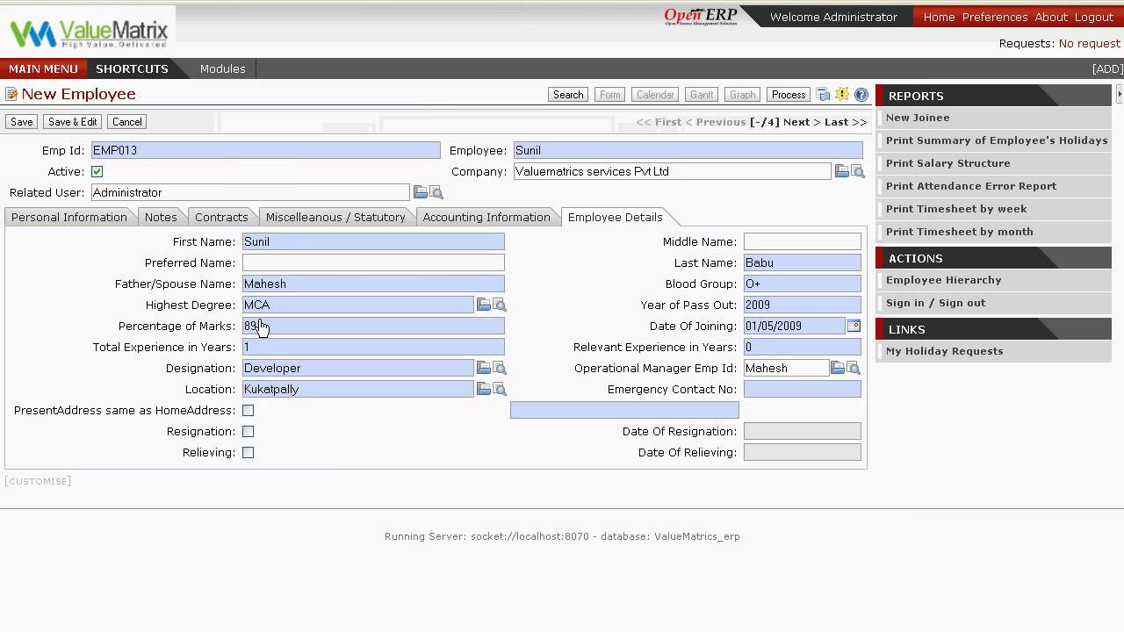Click the Process button
1124x632 pixels.
click(x=789, y=95)
